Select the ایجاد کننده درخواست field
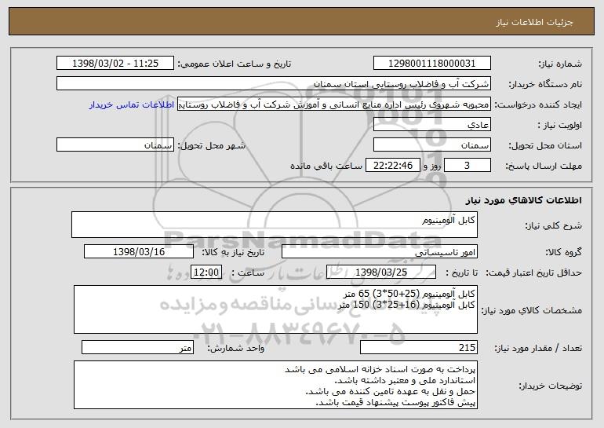This screenshot has height=428, width=604. [x=334, y=104]
